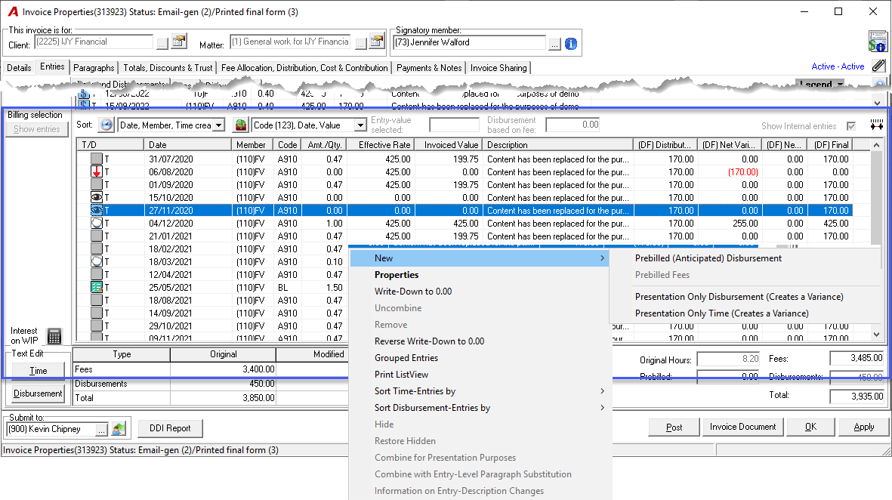
Task: Choose 'Prebilled (Anticipated) Disbursement' in the submenu
Action: click(708, 258)
